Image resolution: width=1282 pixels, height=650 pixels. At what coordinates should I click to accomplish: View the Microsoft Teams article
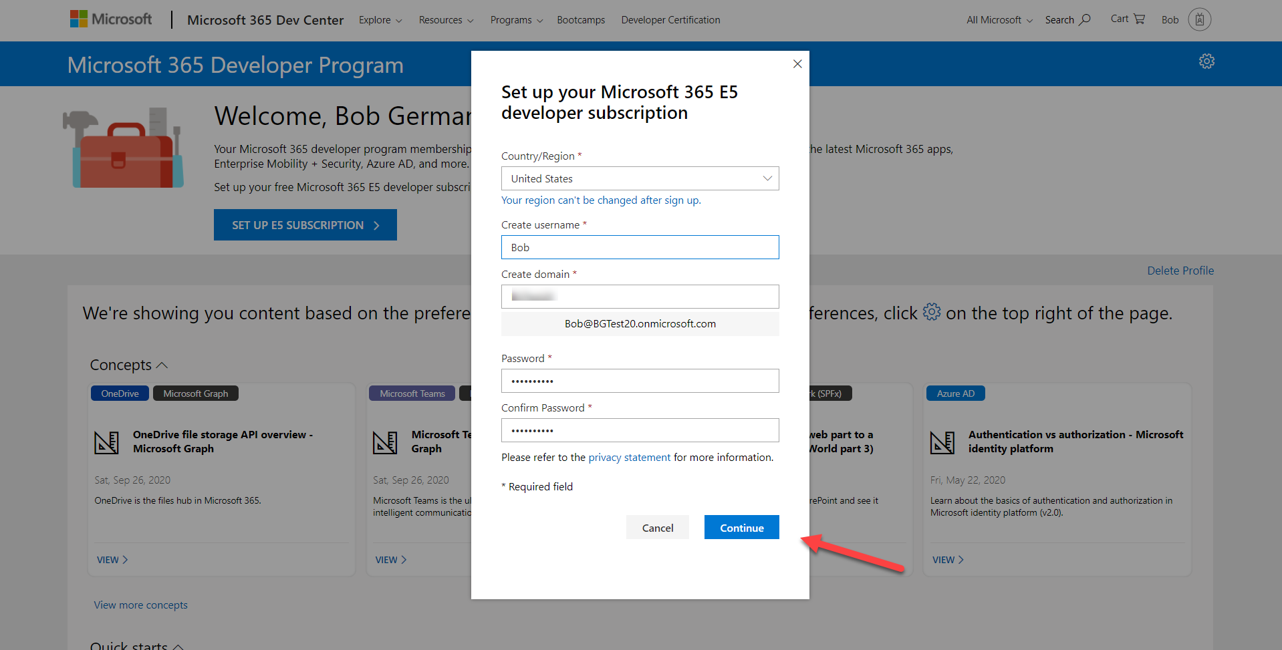(x=391, y=560)
